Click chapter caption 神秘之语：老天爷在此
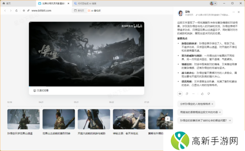Screen dimensions: 245x151 [x=126, y=133]
